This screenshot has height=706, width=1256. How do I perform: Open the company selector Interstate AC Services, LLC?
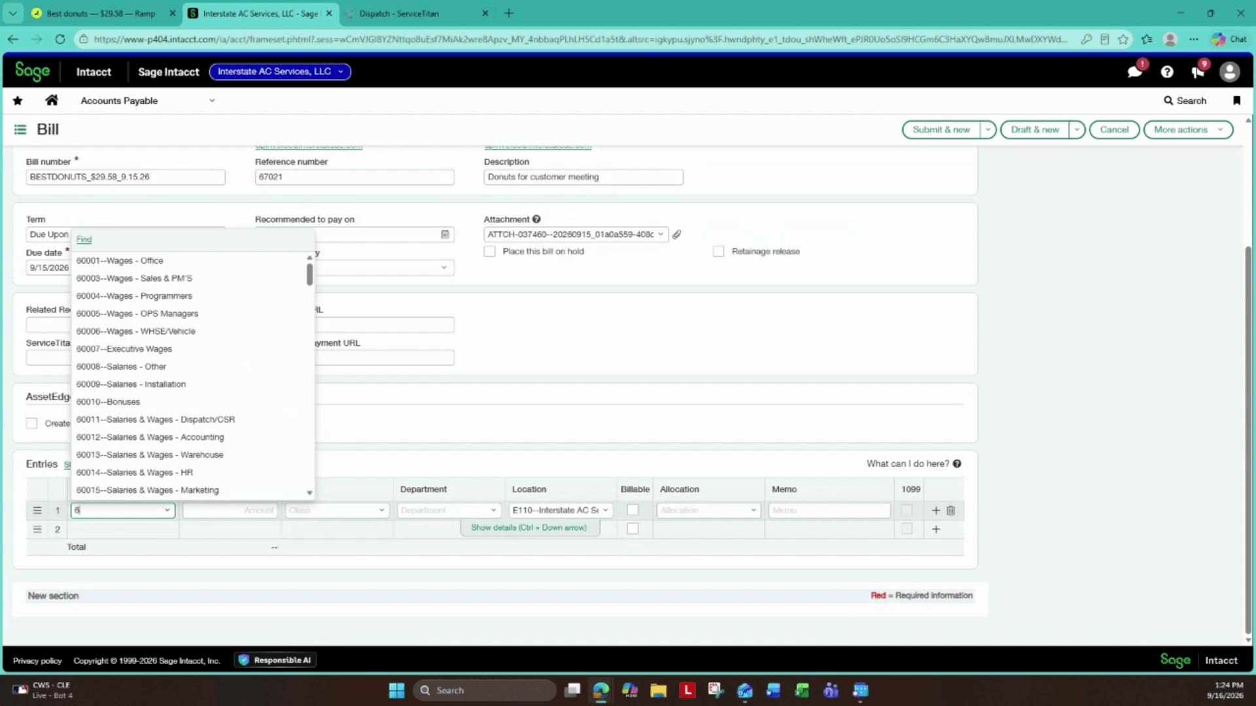point(280,72)
